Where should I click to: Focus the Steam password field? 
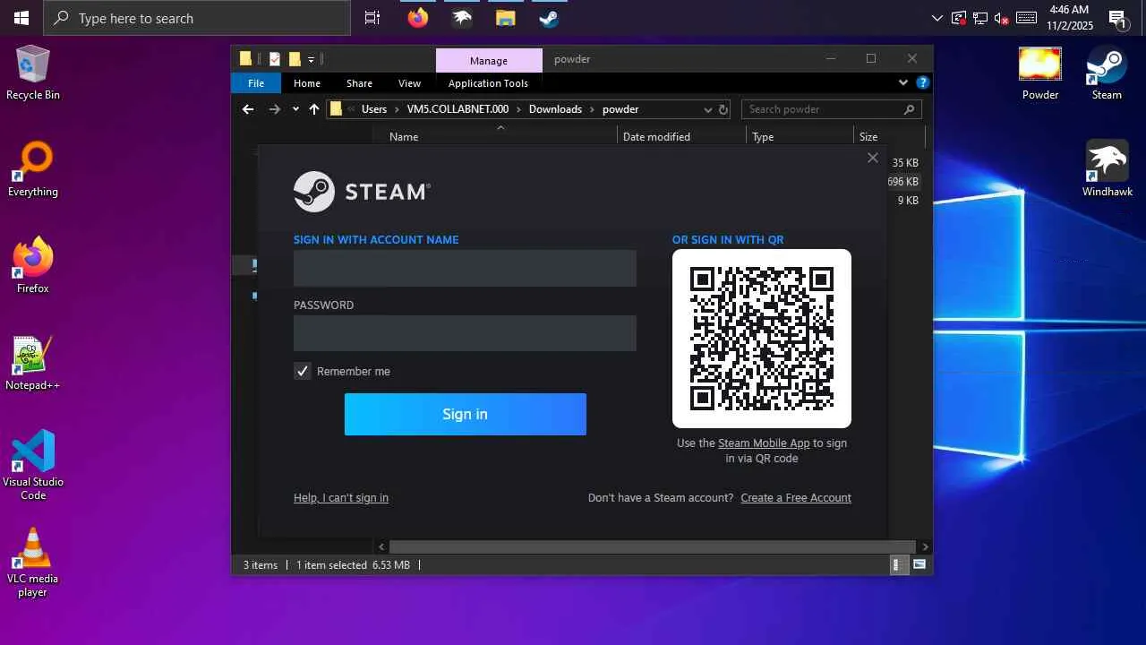click(x=465, y=333)
